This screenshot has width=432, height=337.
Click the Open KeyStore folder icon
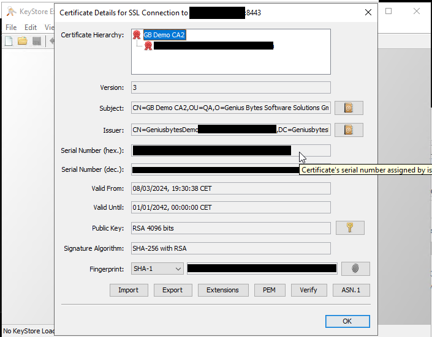point(23,41)
